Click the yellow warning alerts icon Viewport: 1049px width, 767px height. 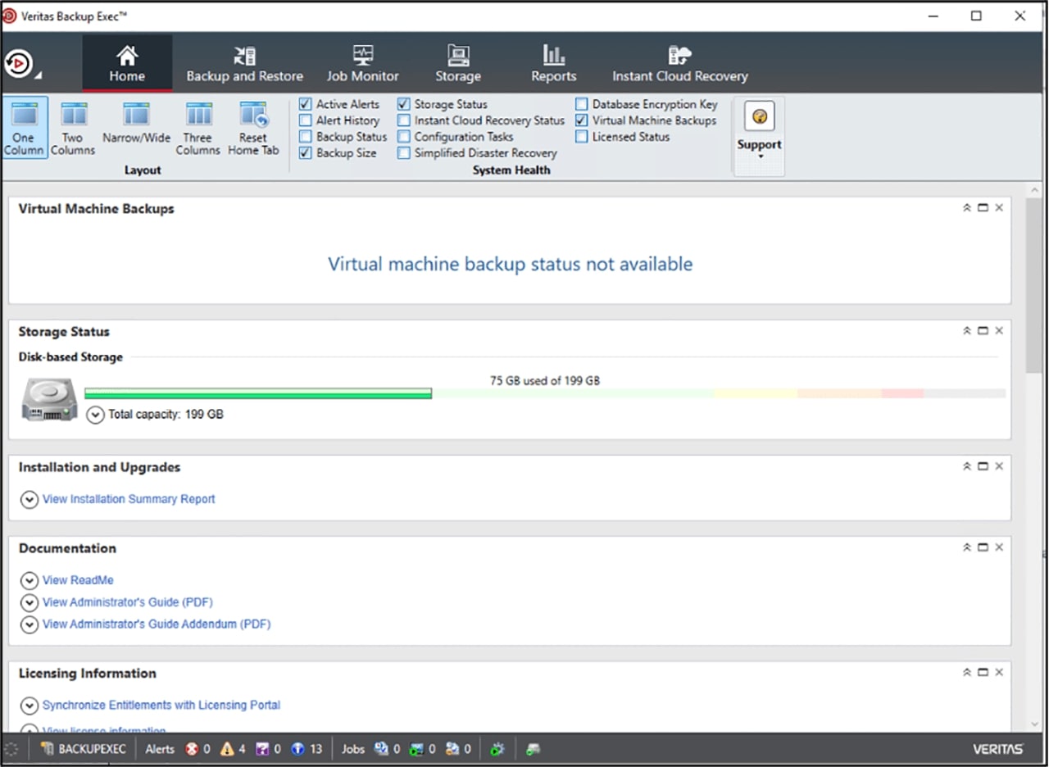[227, 749]
